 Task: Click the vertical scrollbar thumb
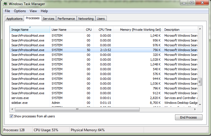point(200,82)
